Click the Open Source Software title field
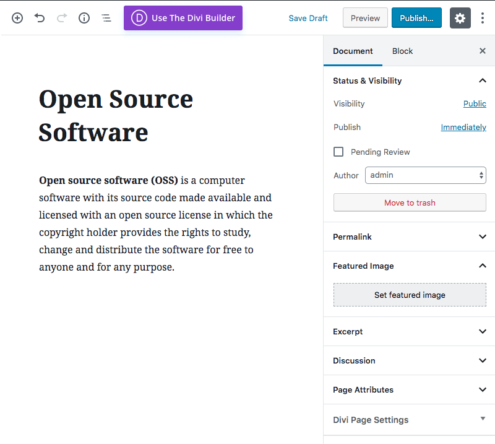Viewport: 495px width, 444px height. (116, 115)
